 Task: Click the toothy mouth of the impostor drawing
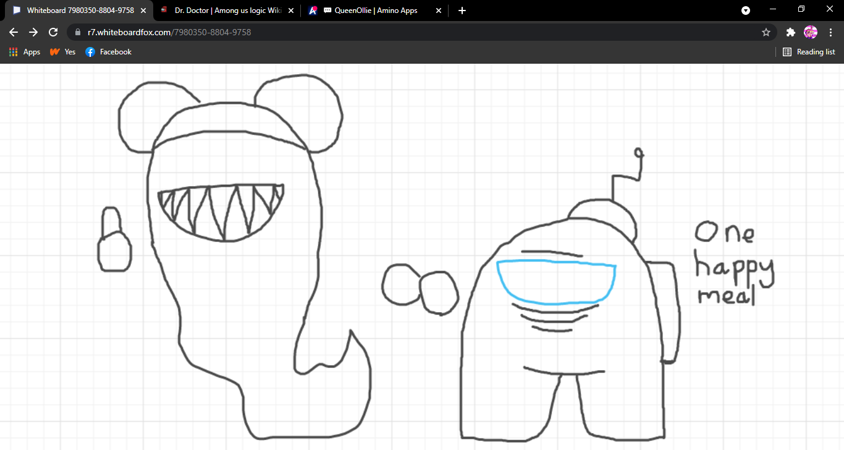click(221, 212)
